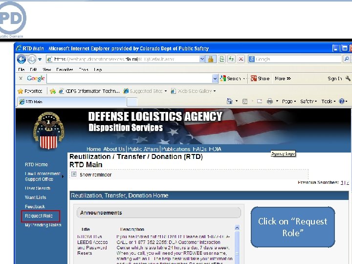Expand the More » toolbar items
The width and height of the screenshot is (352, 264).
pyautogui.click(x=283, y=78)
